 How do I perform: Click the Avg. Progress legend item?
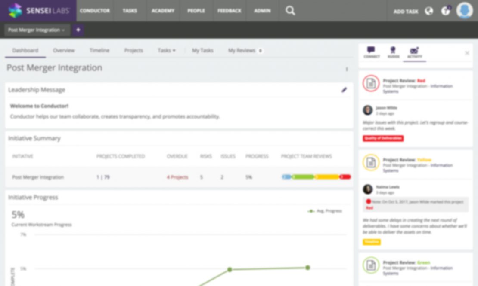[x=325, y=211]
